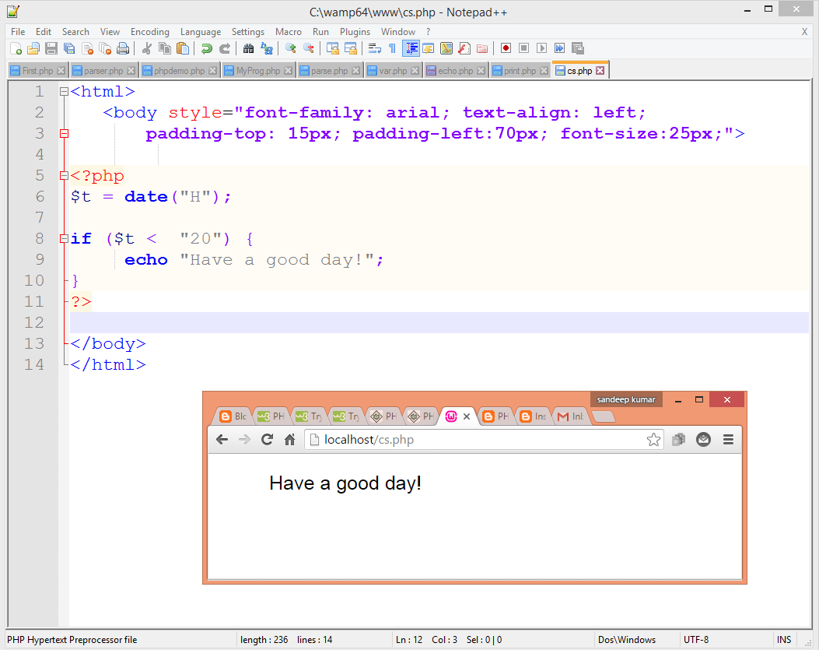The width and height of the screenshot is (819, 650).
Task: Click the INS mode indicator
Action: pos(783,640)
